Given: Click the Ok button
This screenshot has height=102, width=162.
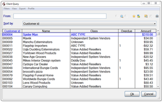Looking at the screenshot, I should point(132,94).
